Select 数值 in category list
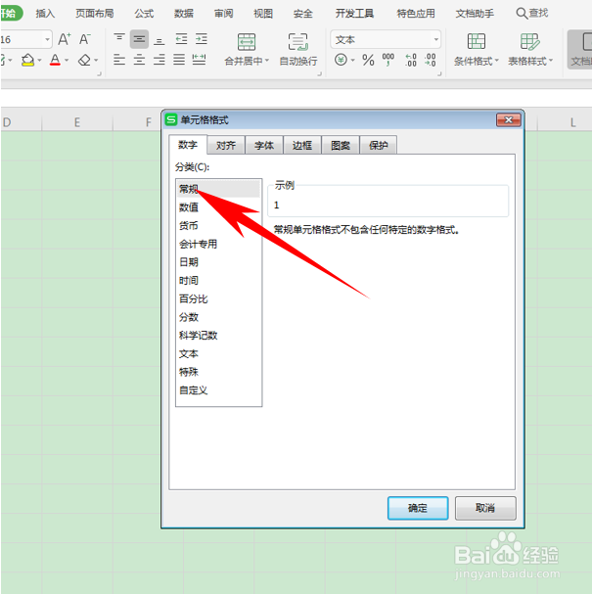592x594 pixels. (x=218, y=207)
